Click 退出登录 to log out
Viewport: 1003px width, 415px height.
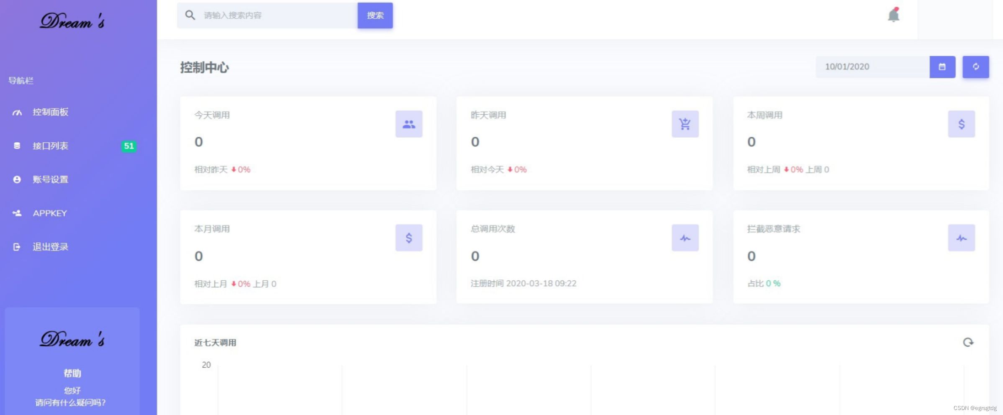(x=50, y=246)
